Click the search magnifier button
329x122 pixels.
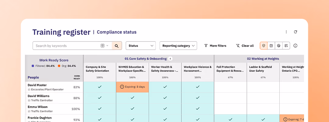point(117,46)
